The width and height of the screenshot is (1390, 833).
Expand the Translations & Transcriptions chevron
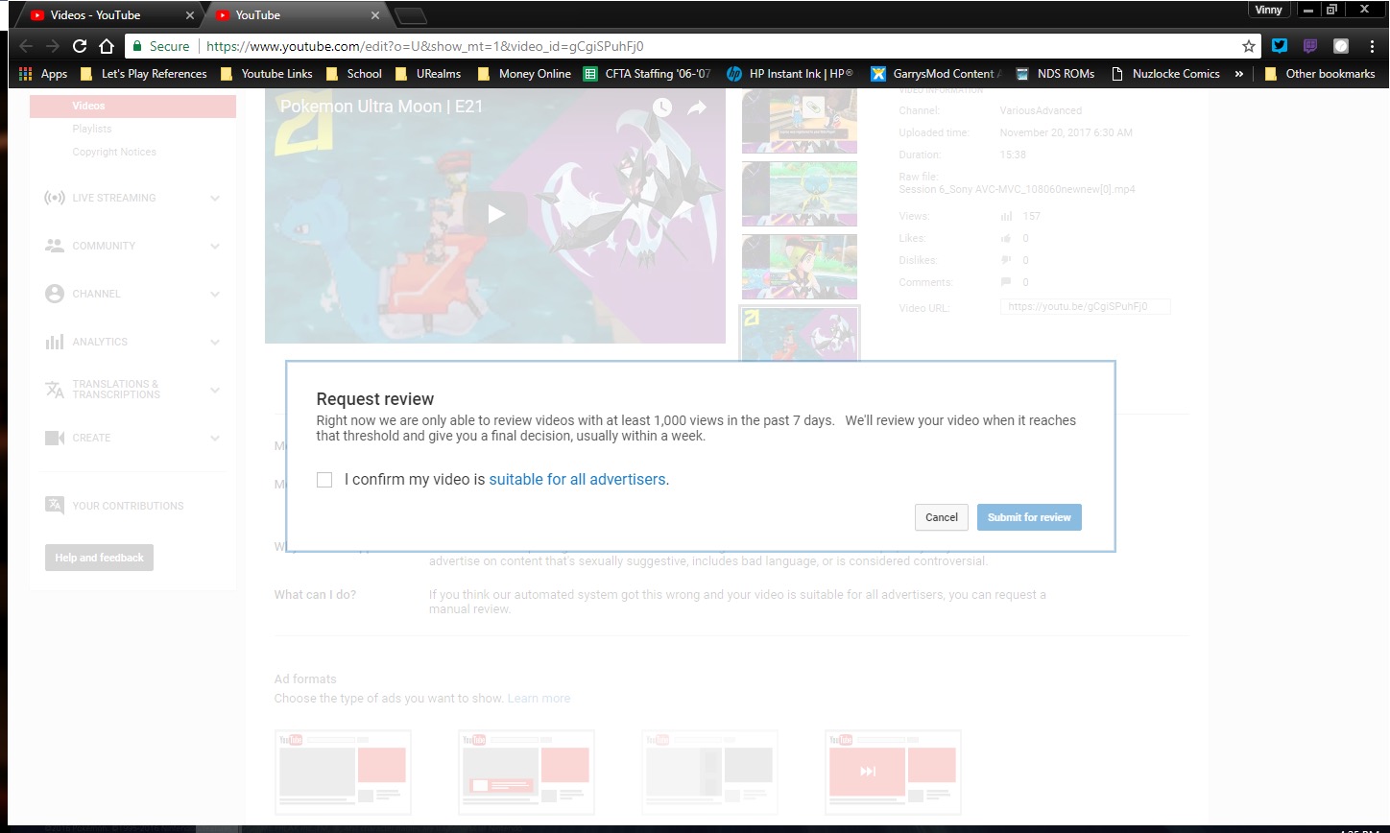pos(215,390)
